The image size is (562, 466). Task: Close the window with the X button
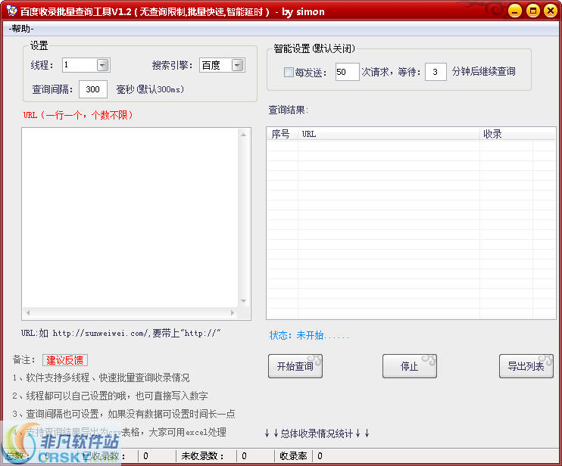[x=551, y=11]
